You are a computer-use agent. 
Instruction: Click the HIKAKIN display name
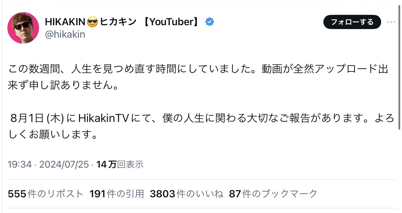(x=66, y=22)
